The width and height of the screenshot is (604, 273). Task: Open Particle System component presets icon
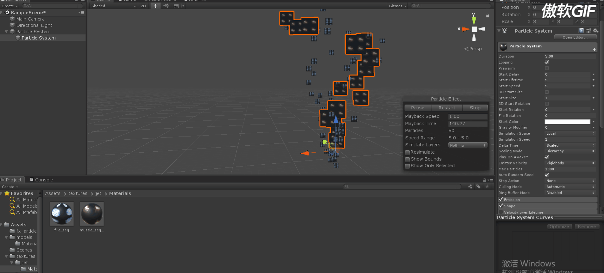pos(588,31)
